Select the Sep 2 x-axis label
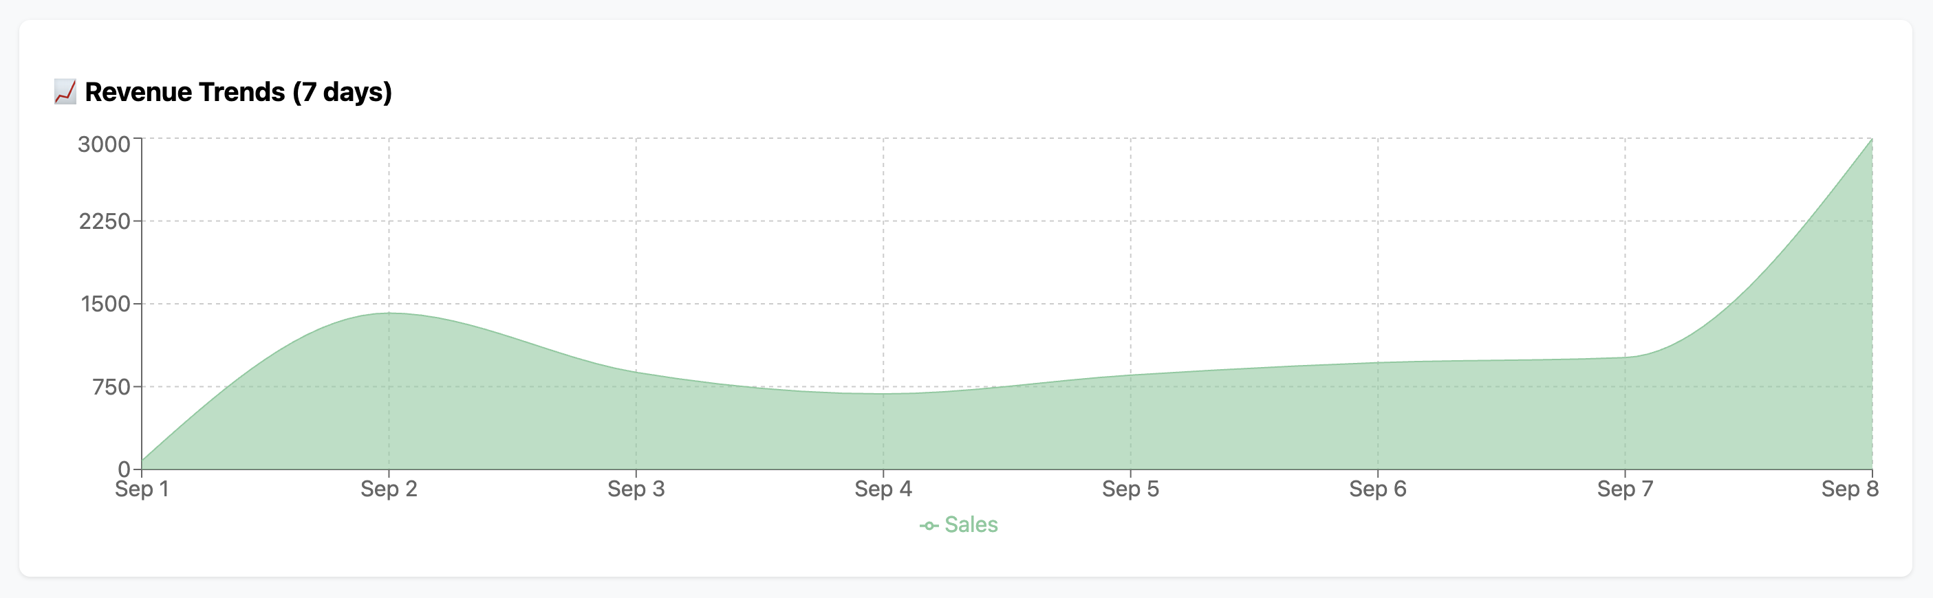The width and height of the screenshot is (1933, 598). point(389,489)
